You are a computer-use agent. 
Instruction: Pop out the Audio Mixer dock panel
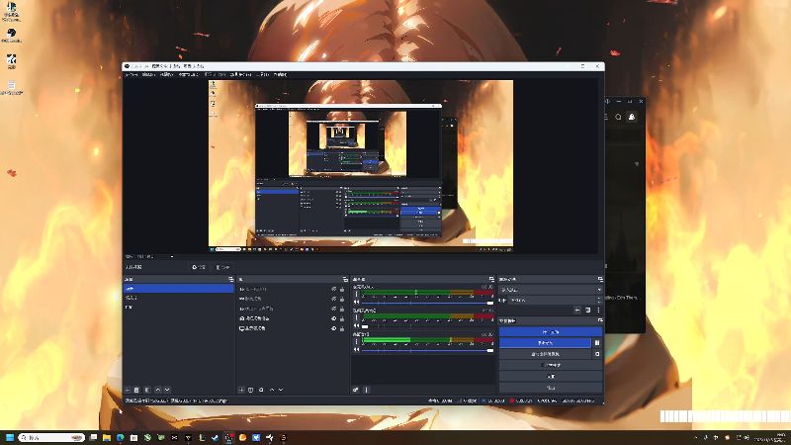coord(491,279)
